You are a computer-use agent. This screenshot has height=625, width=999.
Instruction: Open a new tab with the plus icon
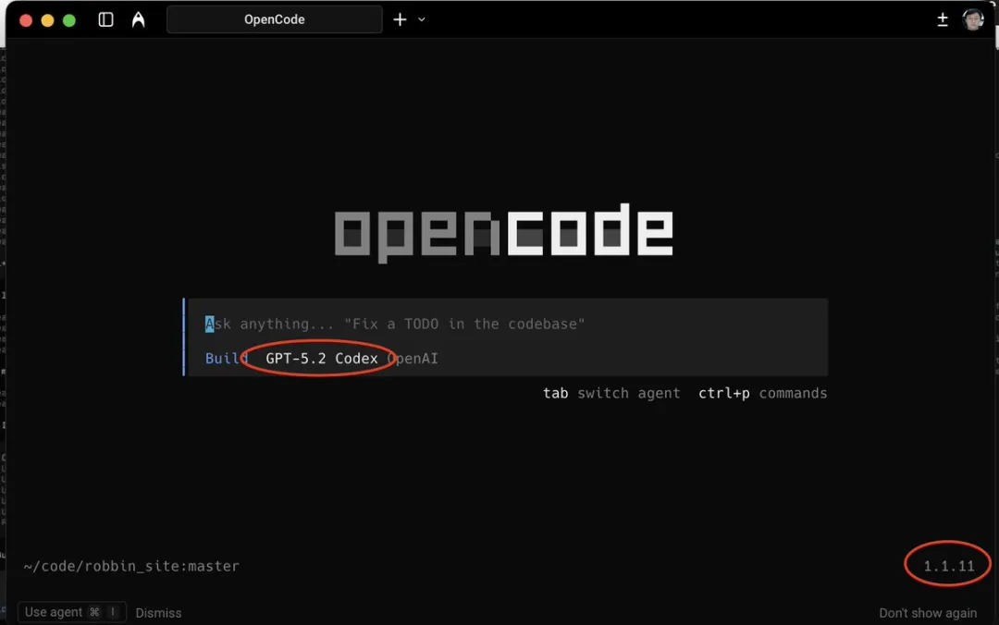coord(398,18)
